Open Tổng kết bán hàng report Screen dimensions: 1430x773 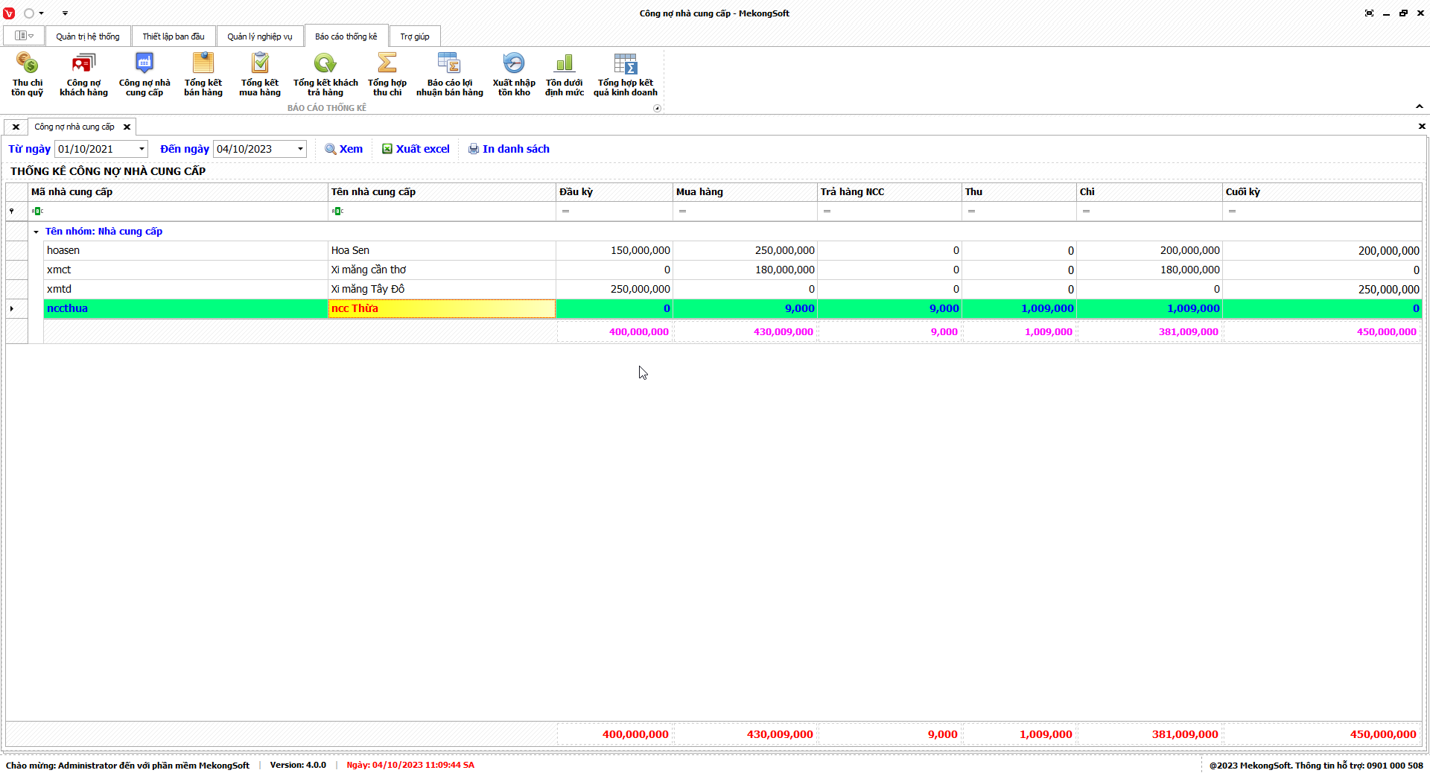click(x=203, y=74)
